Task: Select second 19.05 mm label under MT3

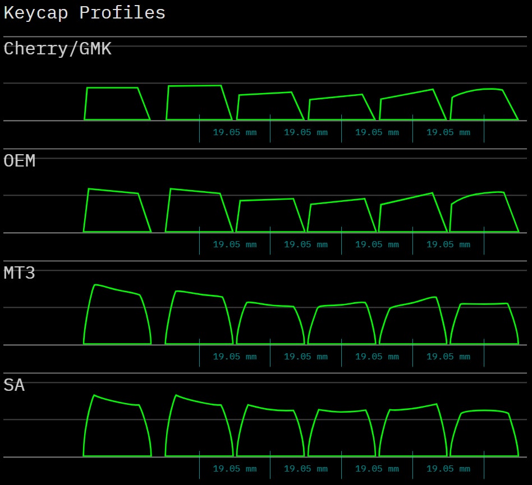Action: [305, 357]
